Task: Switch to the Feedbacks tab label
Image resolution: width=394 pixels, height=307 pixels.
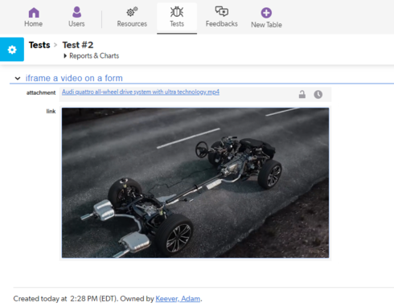Action: [x=222, y=24]
